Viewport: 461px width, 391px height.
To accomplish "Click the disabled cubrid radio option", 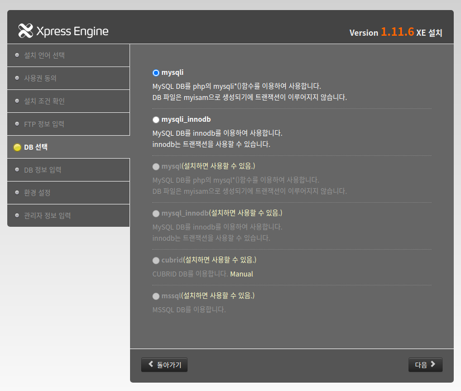I will click(x=156, y=260).
